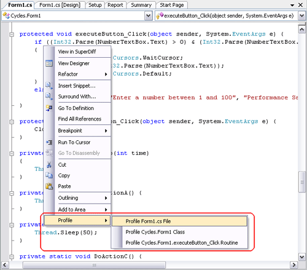
Task: Click the Run To Cursor icon
Action: click(49, 142)
